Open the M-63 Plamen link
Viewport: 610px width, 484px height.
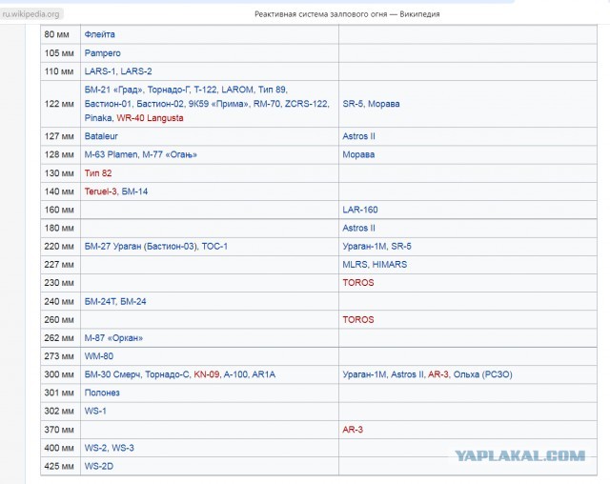click(111, 154)
